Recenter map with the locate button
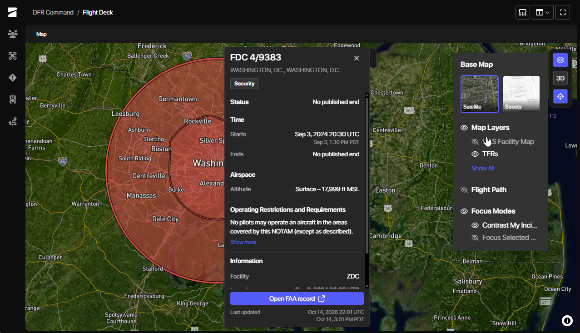 pyautogui.click(x=560, y=96)
